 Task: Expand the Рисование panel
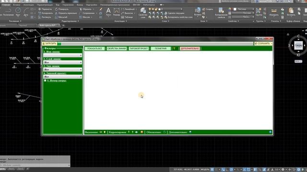click(x=15, y=21)
